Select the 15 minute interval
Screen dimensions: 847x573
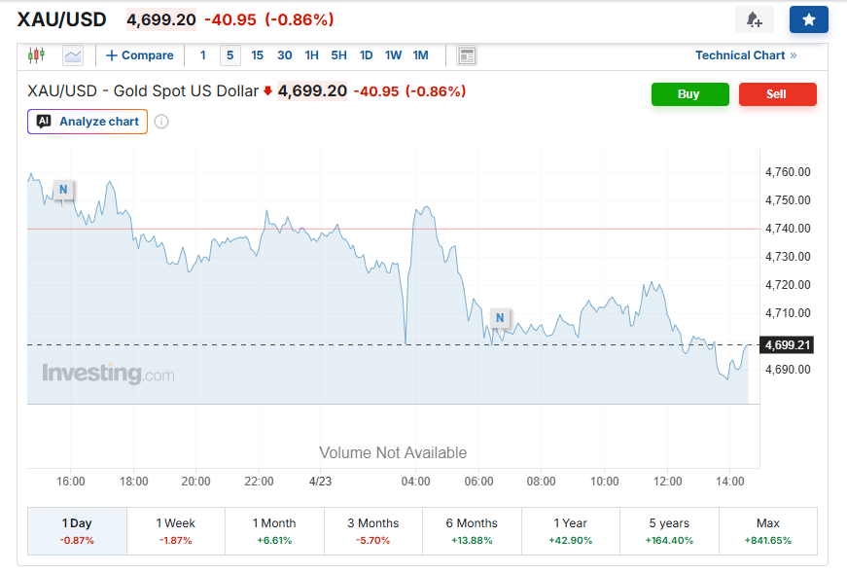[258, 55]
